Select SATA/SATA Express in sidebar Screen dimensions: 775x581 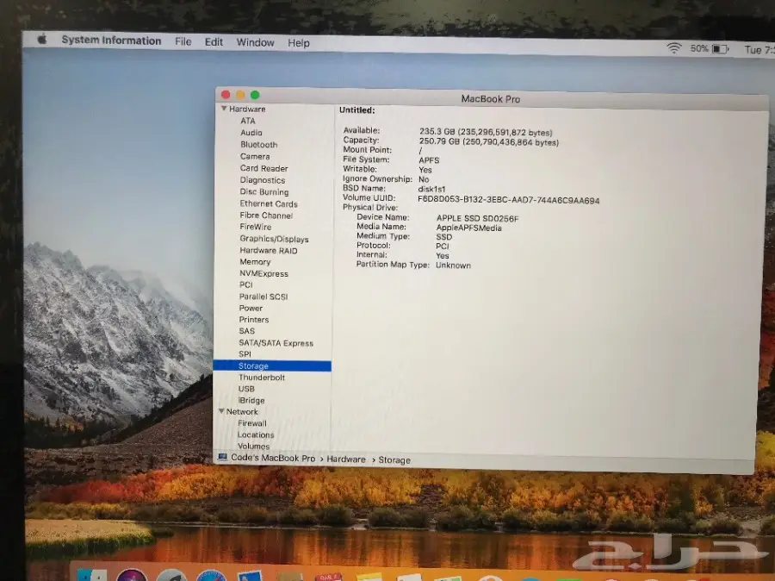(x=276, y=343)
